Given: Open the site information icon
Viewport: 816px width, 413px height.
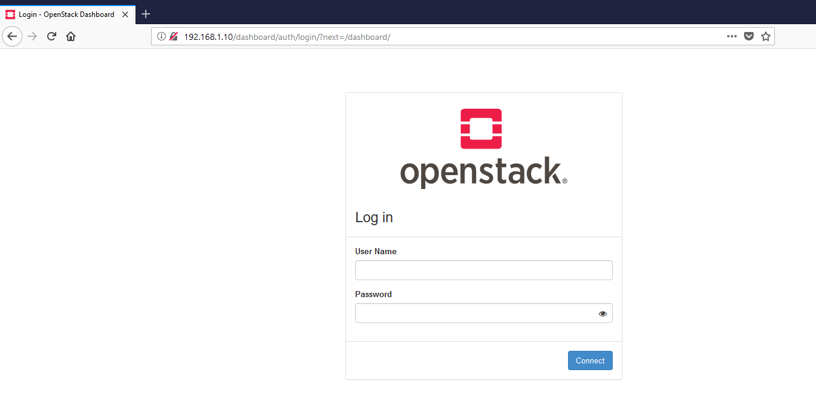Looking at the screenshot, I should click(x=162, y=36).
